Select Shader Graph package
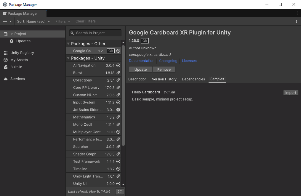Image resolution: width=301 pixels, height=196 pixels. 94,154
